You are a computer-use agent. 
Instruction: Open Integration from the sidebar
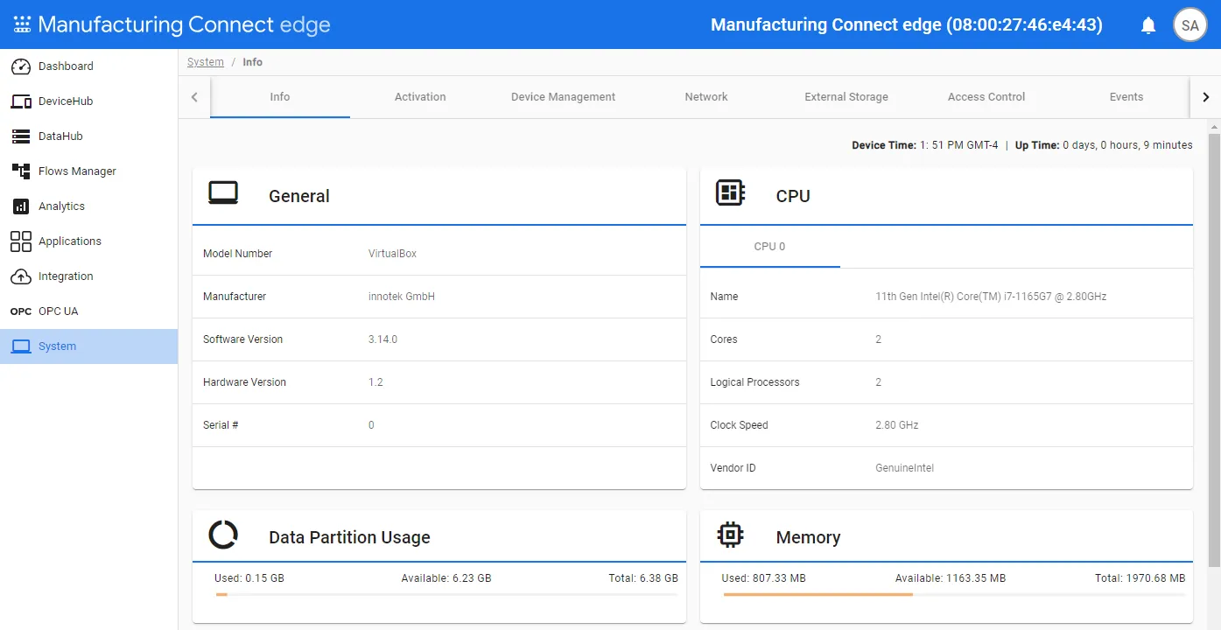click(88, 276)
